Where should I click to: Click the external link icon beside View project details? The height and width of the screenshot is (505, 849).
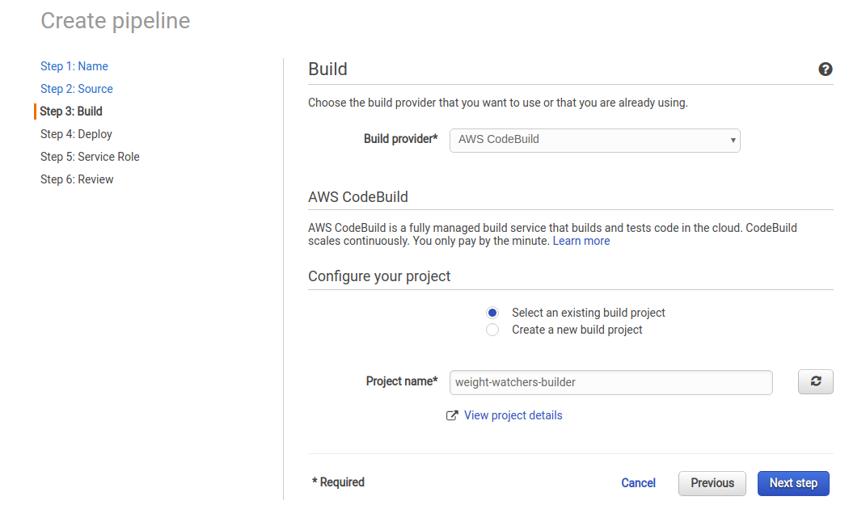451,415
